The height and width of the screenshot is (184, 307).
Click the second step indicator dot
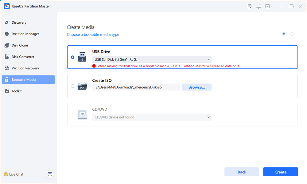tap(292, 34)
